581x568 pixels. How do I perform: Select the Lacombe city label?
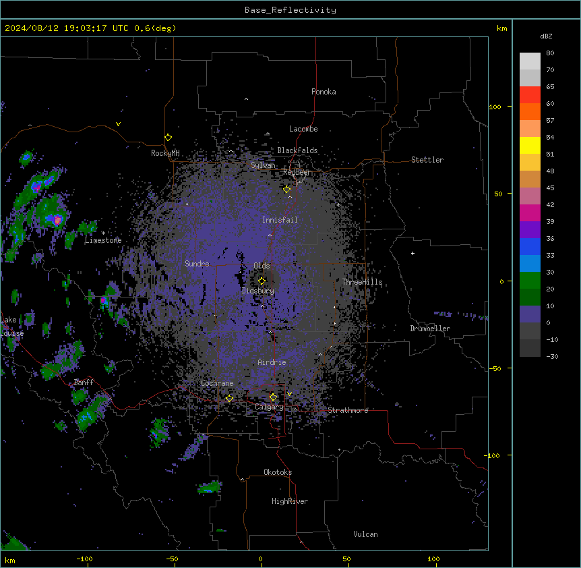coord(303,129)
